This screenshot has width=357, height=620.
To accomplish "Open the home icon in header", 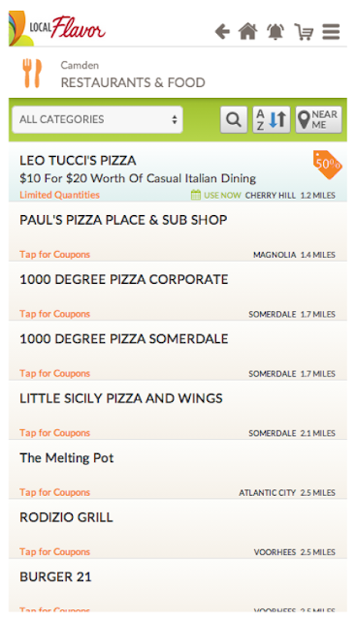I will click(247, 32).
